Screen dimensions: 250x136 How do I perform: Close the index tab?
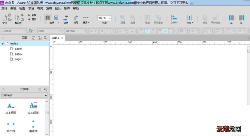coord(62,38)
